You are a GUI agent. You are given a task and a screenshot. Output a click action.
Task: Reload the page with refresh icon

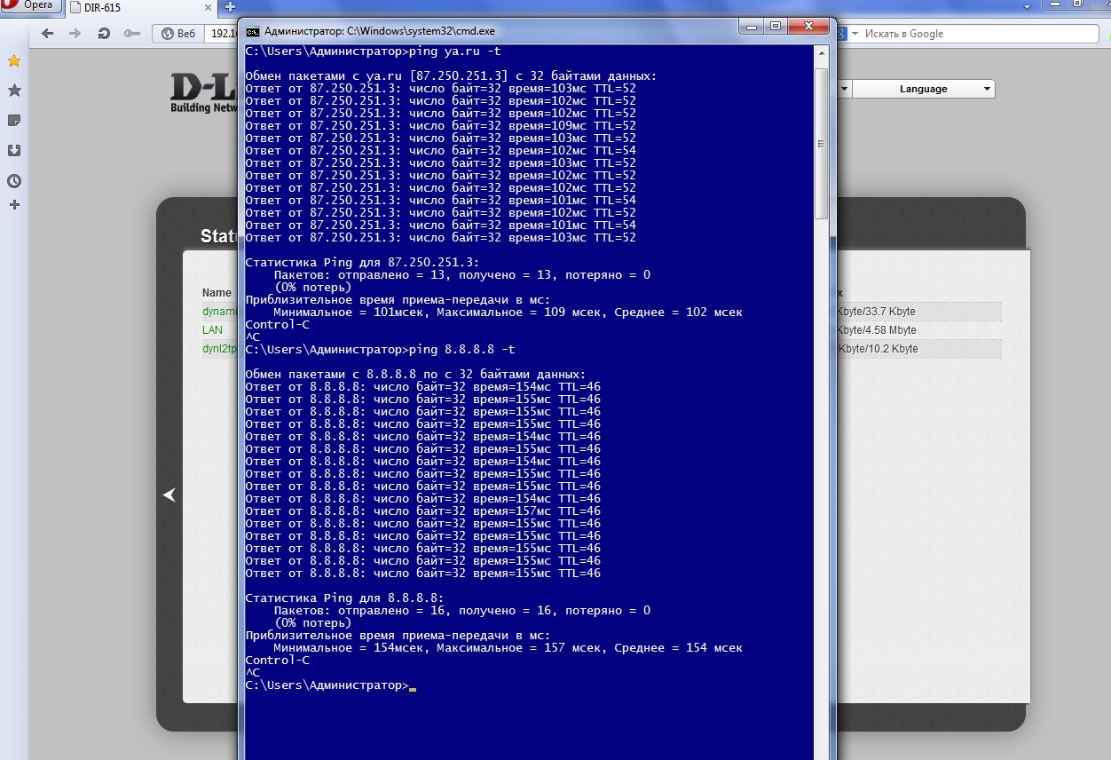[104, 34]
